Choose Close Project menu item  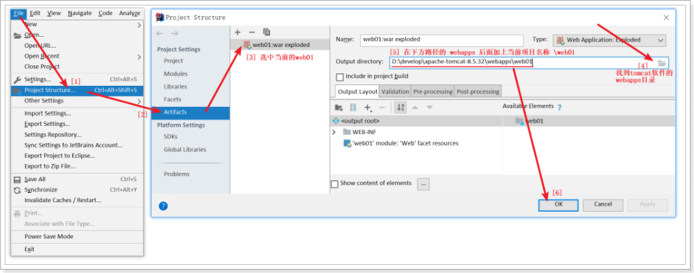[78, 67]
